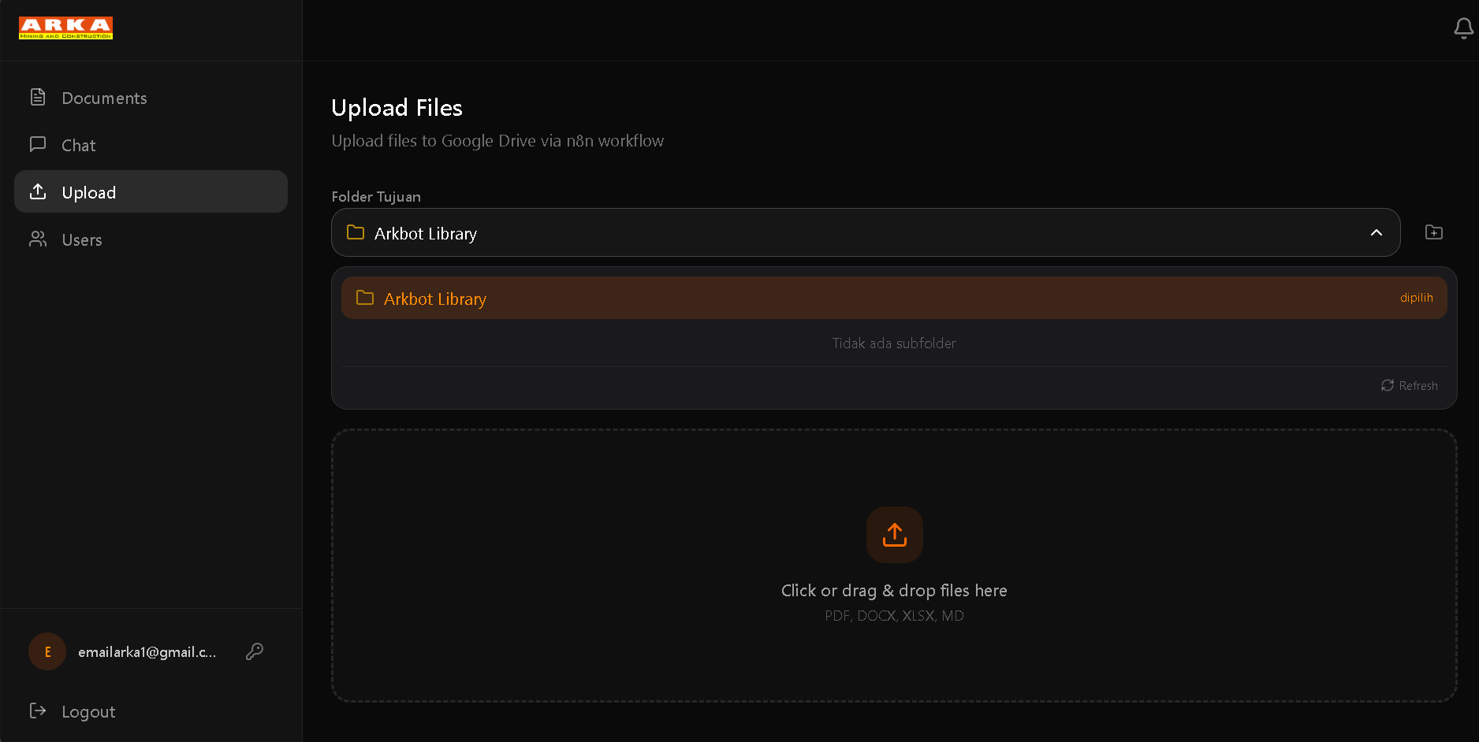Viewport: 1479px width, 742px height.
Task: Refresh the folder list
Action: tap(1410, 385)
